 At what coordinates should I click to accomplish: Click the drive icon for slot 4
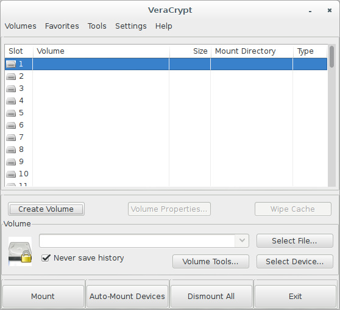click(11, 101)
